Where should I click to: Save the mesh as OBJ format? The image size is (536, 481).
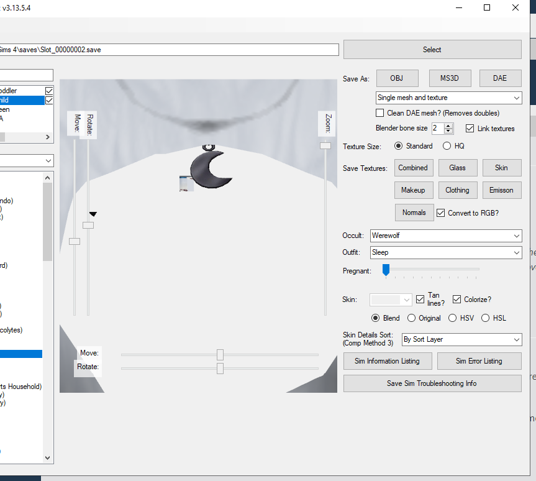(397, 78)
